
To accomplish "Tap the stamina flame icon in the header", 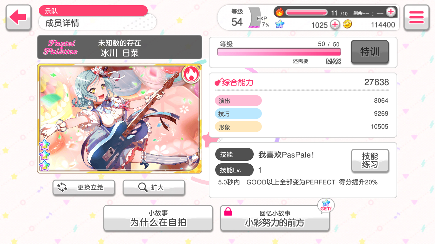I will pyautogui.click(x=279, y=12).
